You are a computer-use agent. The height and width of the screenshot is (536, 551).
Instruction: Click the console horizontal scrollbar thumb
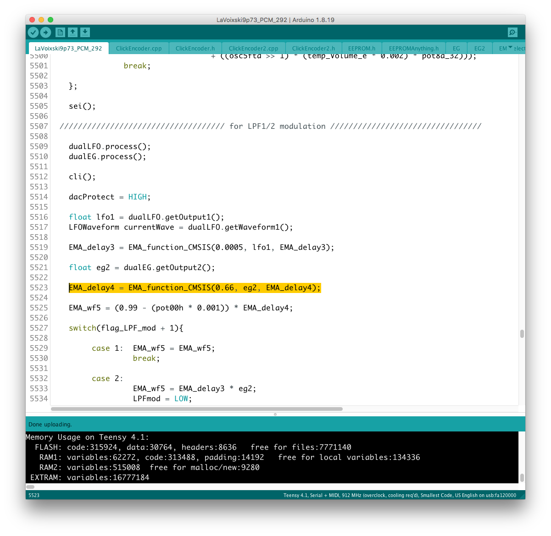click(x=30, y=486)
